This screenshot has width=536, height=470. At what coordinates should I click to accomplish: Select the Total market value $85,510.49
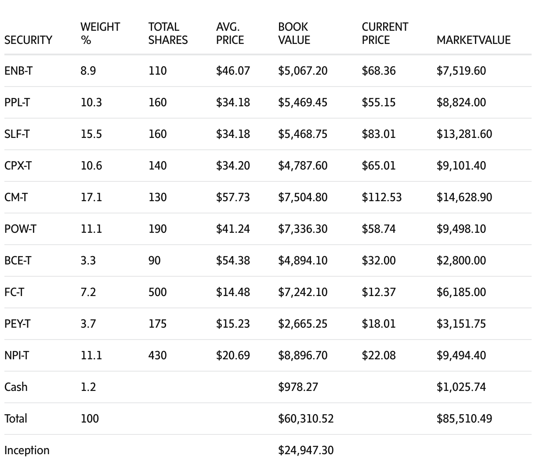464,419
